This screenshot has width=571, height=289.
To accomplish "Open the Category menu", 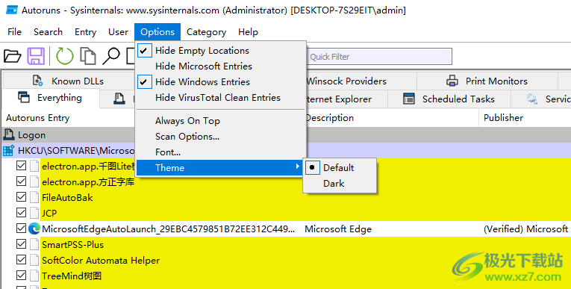I will click(207, 32).
